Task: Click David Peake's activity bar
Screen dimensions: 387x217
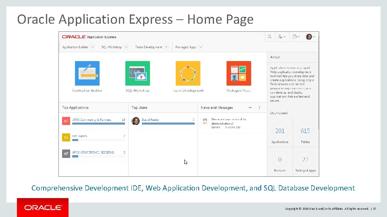Action: pyautogui.click(x=168, y=123)
